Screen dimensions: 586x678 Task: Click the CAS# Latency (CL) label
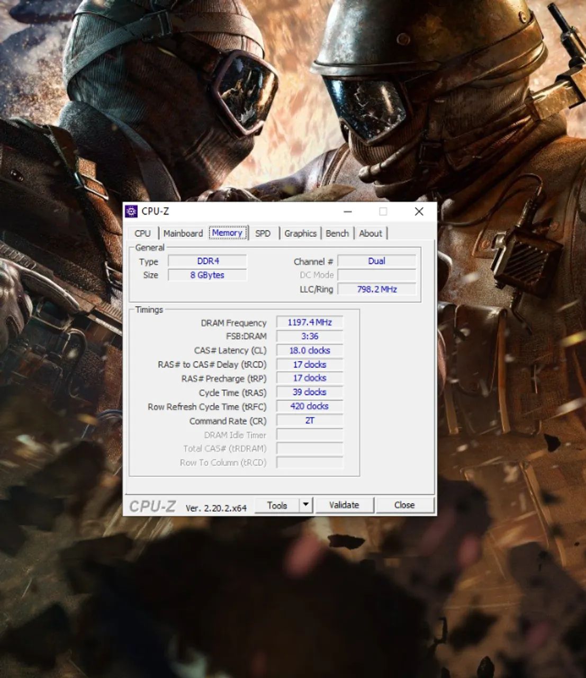click(x=230, y=351)
